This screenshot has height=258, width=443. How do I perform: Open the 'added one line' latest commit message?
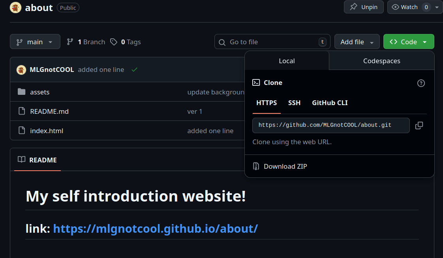(101, 70)
